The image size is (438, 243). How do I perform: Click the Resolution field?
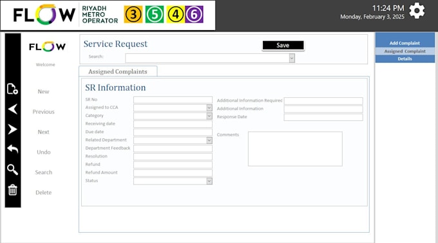pos(173,157)
